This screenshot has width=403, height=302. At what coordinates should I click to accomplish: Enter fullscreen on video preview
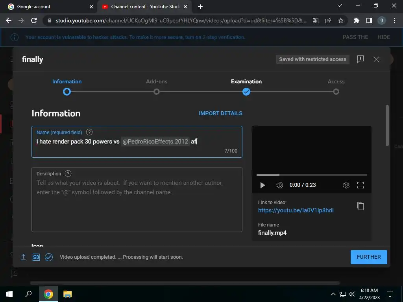[x=360, y=185]
